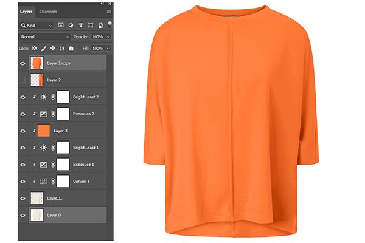Click Layer 3 orange color thumbnail
This screenshot has height=243, width=365.
[44, 131]
